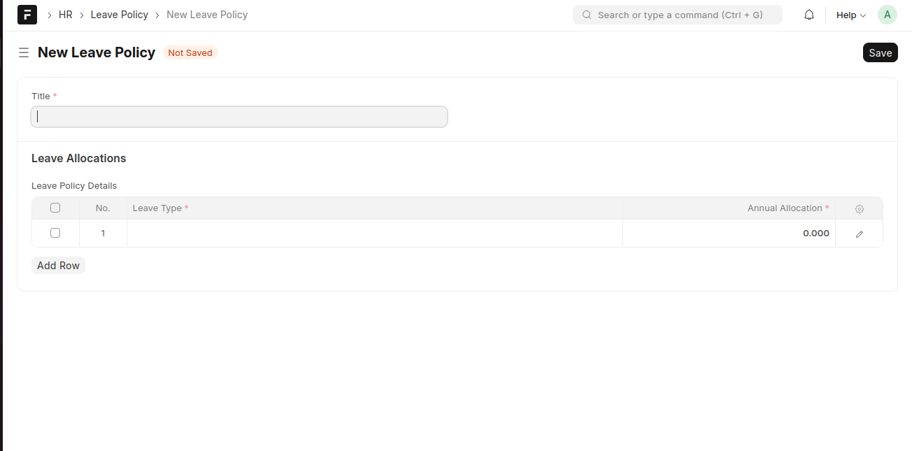Edit row 1 with pencil icon
Screen dimensions: 912x451
coord(860,234)
